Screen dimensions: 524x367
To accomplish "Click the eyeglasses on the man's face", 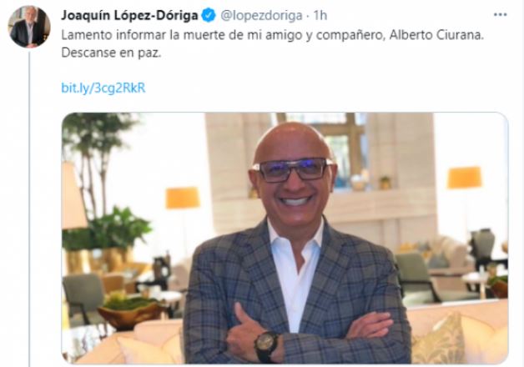I will [x=293, y=169].
